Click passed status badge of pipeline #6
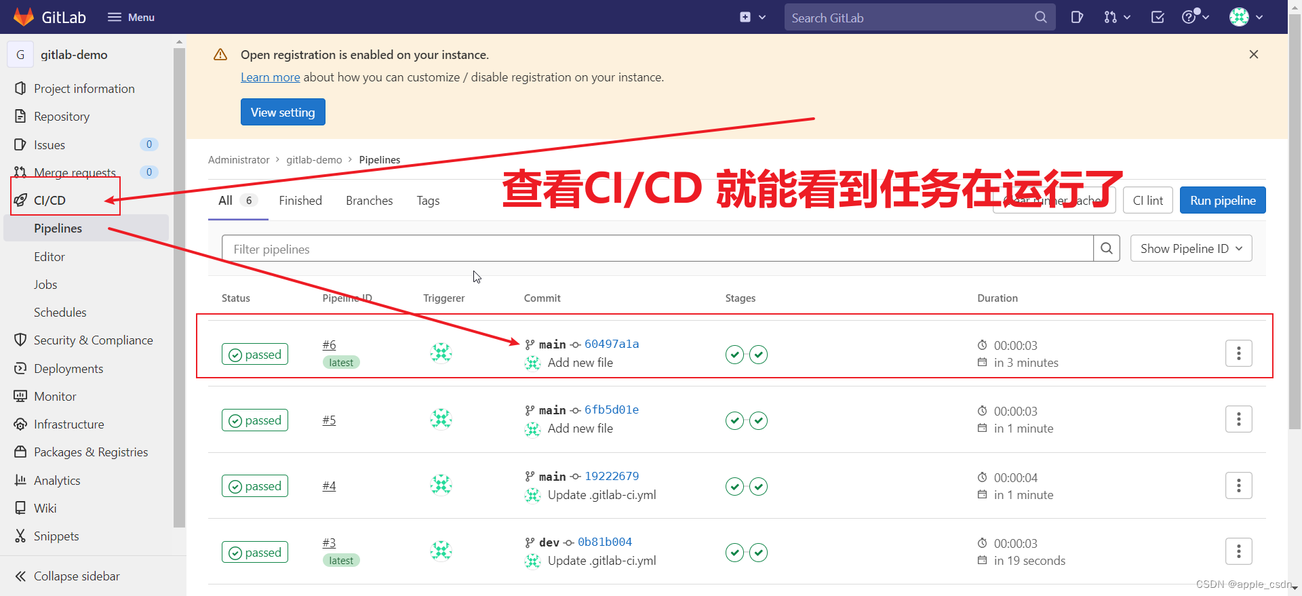The width and height of the screenshot is (1302, 596). pyautogui.click(x=255, y=354)
